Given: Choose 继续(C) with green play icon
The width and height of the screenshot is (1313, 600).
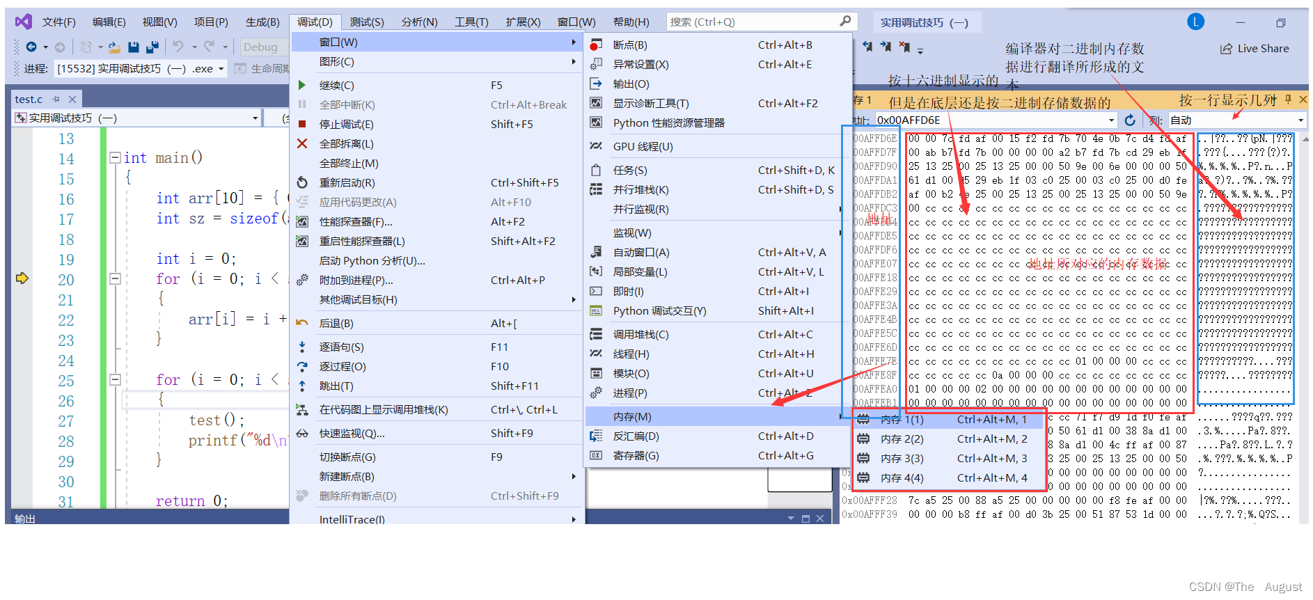Looking at the screenshot, I should [x=437, y=85].
